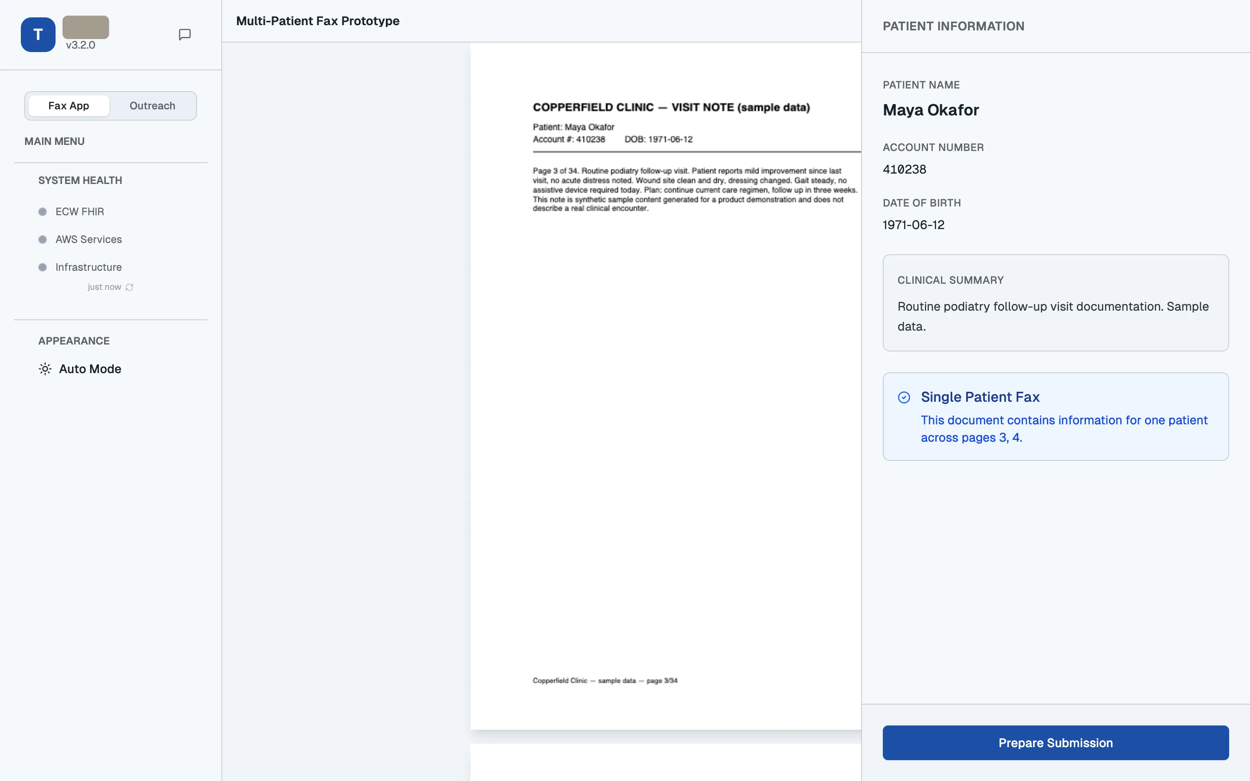Click the just now timestamp

pyautogui.click(x=104, y=287)
